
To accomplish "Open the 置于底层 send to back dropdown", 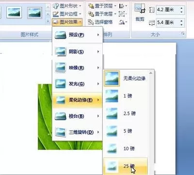I will [x=102, y=14].
